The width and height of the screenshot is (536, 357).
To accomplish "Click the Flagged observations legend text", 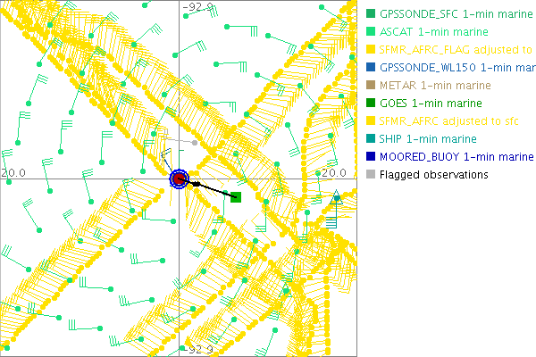I will coord(433,175).
